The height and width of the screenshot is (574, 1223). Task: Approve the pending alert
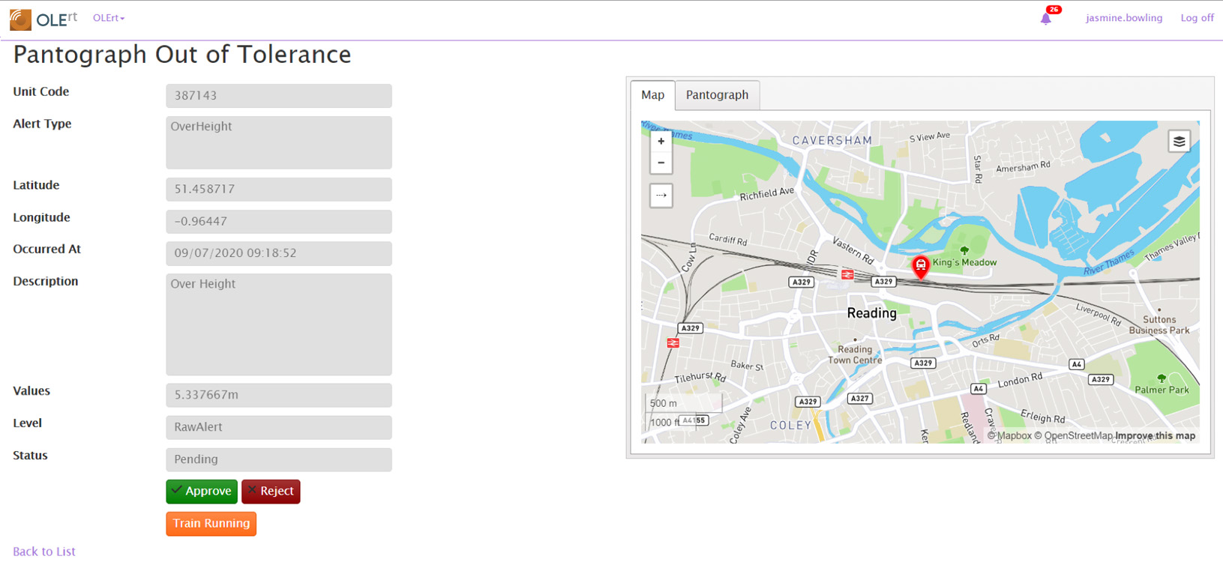coord(202,492)
